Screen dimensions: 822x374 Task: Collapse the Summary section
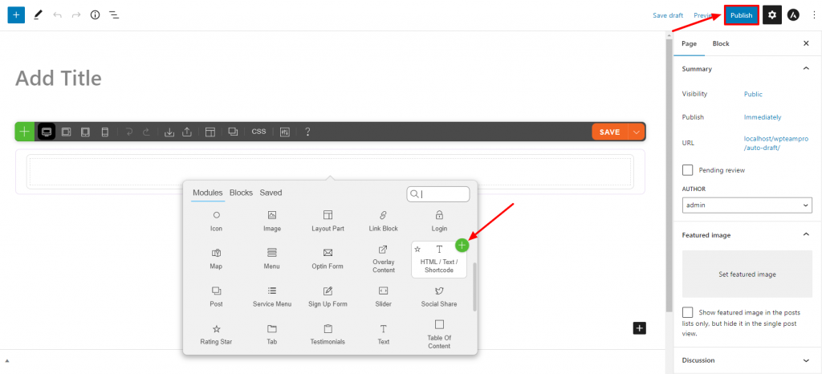806,68
